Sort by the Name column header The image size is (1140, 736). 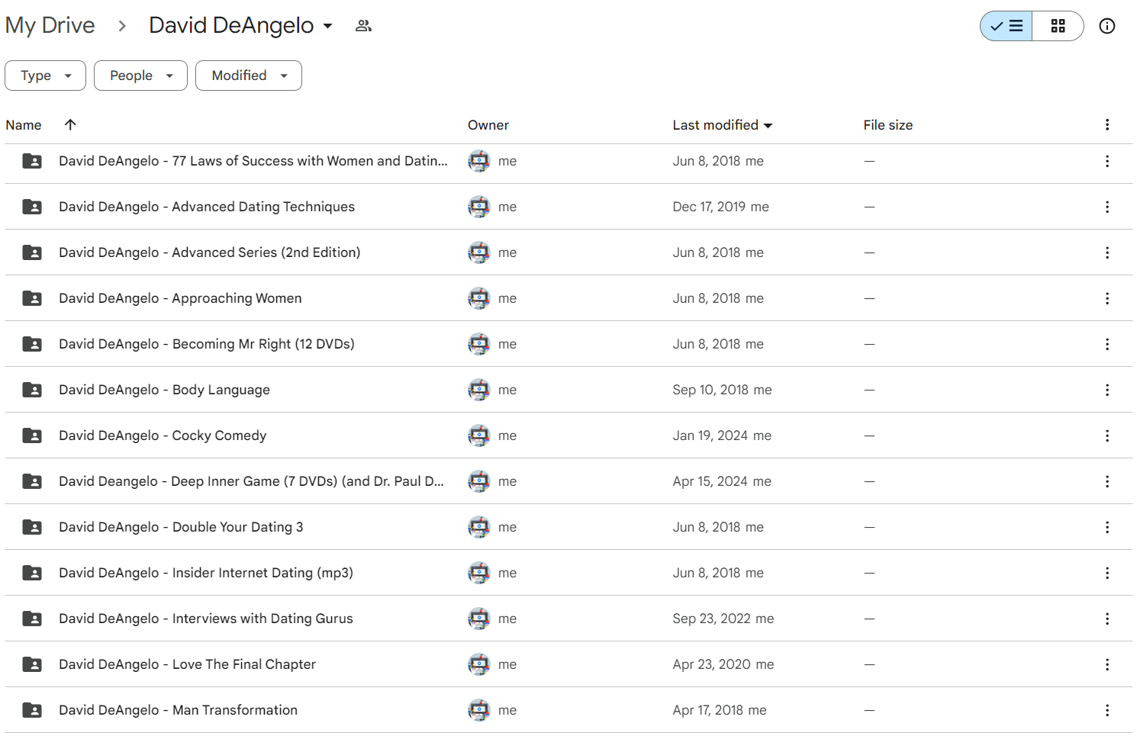click(x=24, y=125)
